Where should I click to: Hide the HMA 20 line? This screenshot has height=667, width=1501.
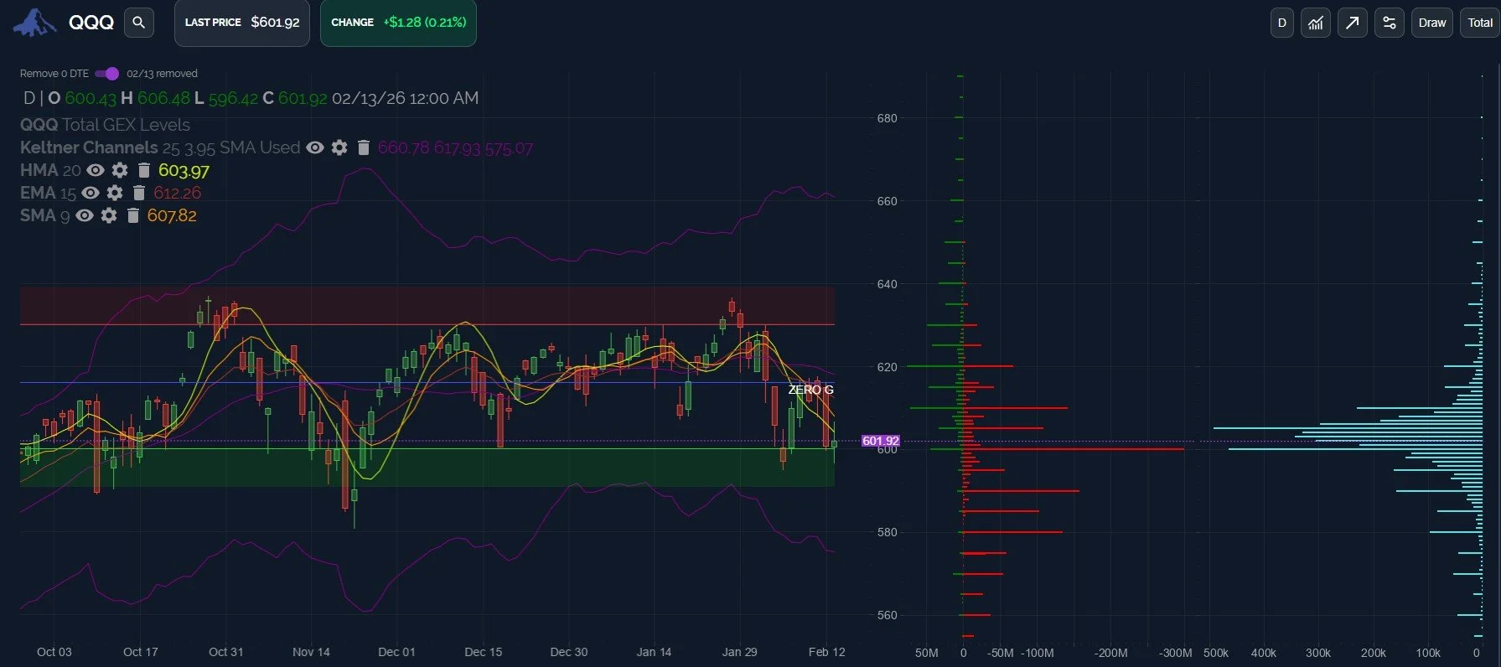[x=96, y=170]
